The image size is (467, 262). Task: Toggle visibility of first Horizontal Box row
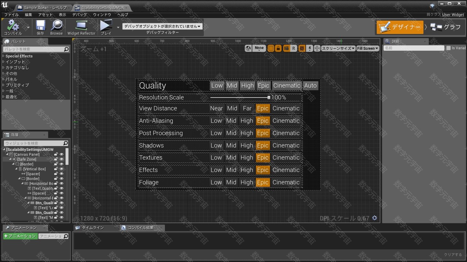click(x=61, y=183)
